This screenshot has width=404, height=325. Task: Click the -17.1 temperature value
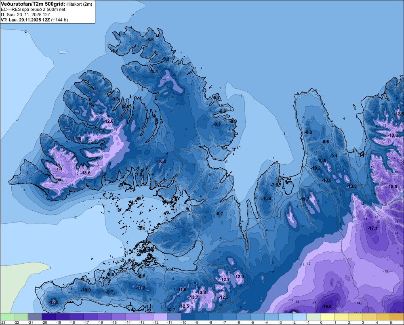[372, 228]
